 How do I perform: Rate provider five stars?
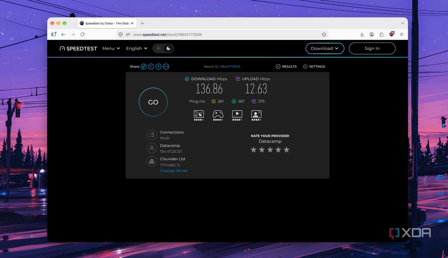pyautogui.click(x=286, y=150)
